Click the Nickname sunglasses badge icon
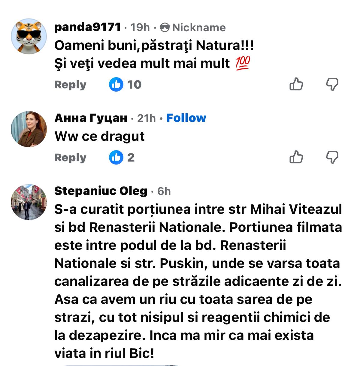Viewport: 354px width, 366px height. 165,28
